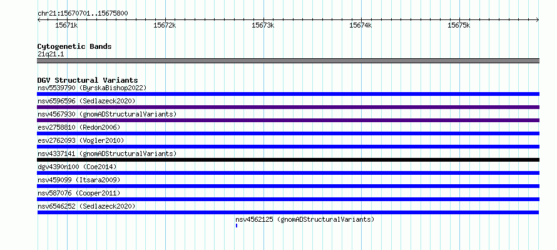This screenshot has width=557, height=250.
Task: Select the blue bar beneath esv2758810
Action: tap(288, 133)
